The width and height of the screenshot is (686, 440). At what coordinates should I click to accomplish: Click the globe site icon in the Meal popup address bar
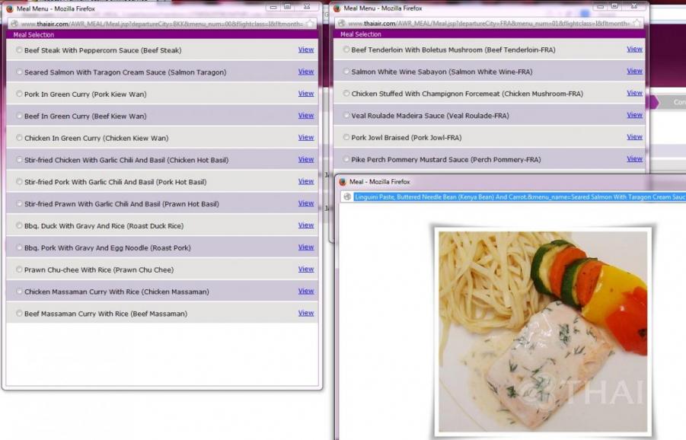pyautogui.click(x=347, y=196)
